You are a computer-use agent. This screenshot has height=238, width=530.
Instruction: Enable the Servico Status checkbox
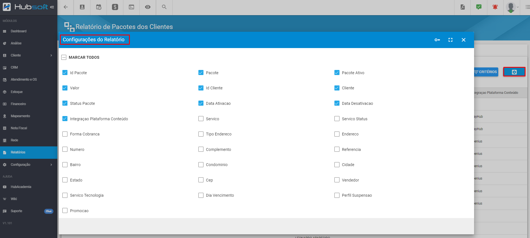[x=337, y=119]
